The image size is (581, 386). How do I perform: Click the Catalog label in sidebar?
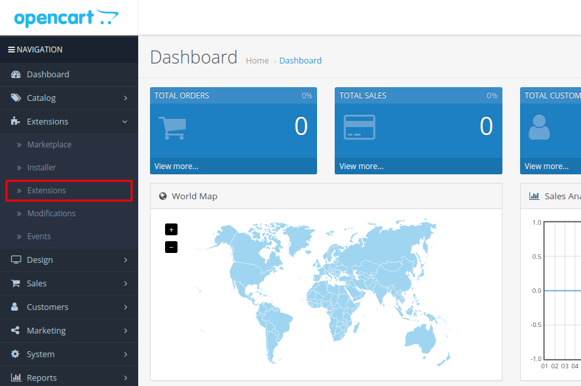point(41,98)
